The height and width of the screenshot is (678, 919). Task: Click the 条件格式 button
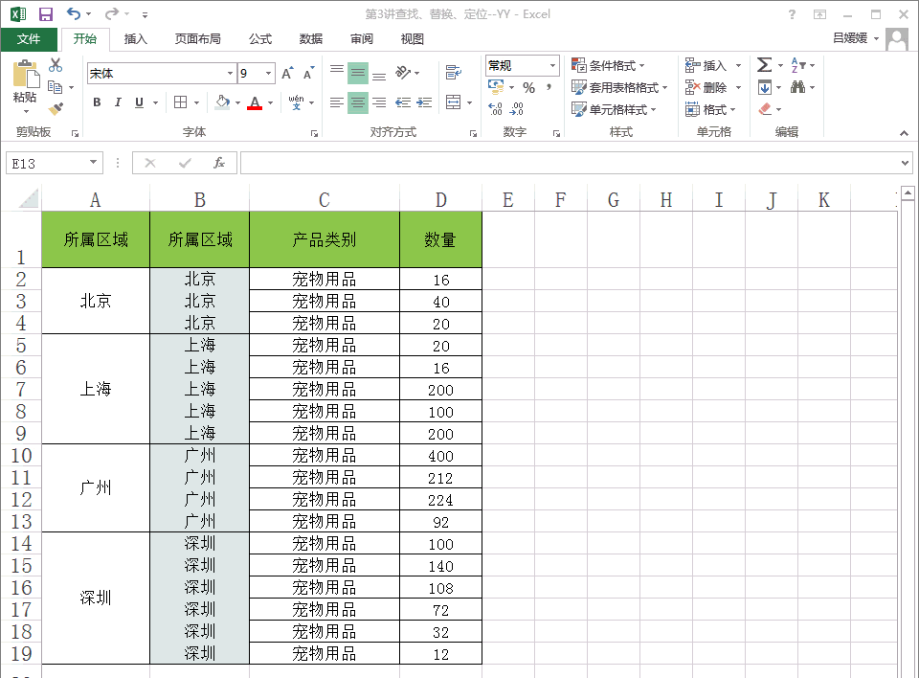coord(608,65)
